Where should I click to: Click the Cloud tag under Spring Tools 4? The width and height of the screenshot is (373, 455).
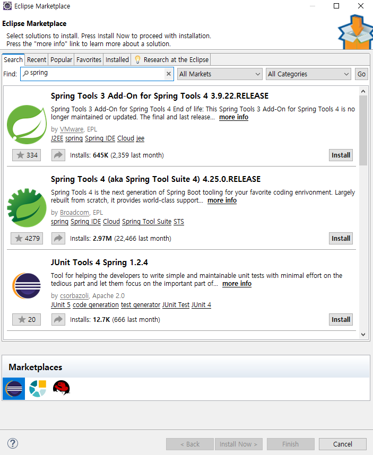point(111,222)
